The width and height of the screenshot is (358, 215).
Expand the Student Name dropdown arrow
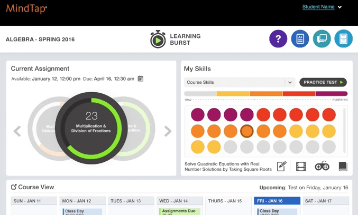[339, 7]
